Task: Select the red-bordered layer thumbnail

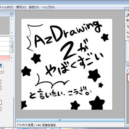Action: click(128, 77)
